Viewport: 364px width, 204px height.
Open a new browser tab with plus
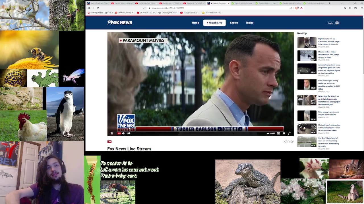tap(329, 3)
